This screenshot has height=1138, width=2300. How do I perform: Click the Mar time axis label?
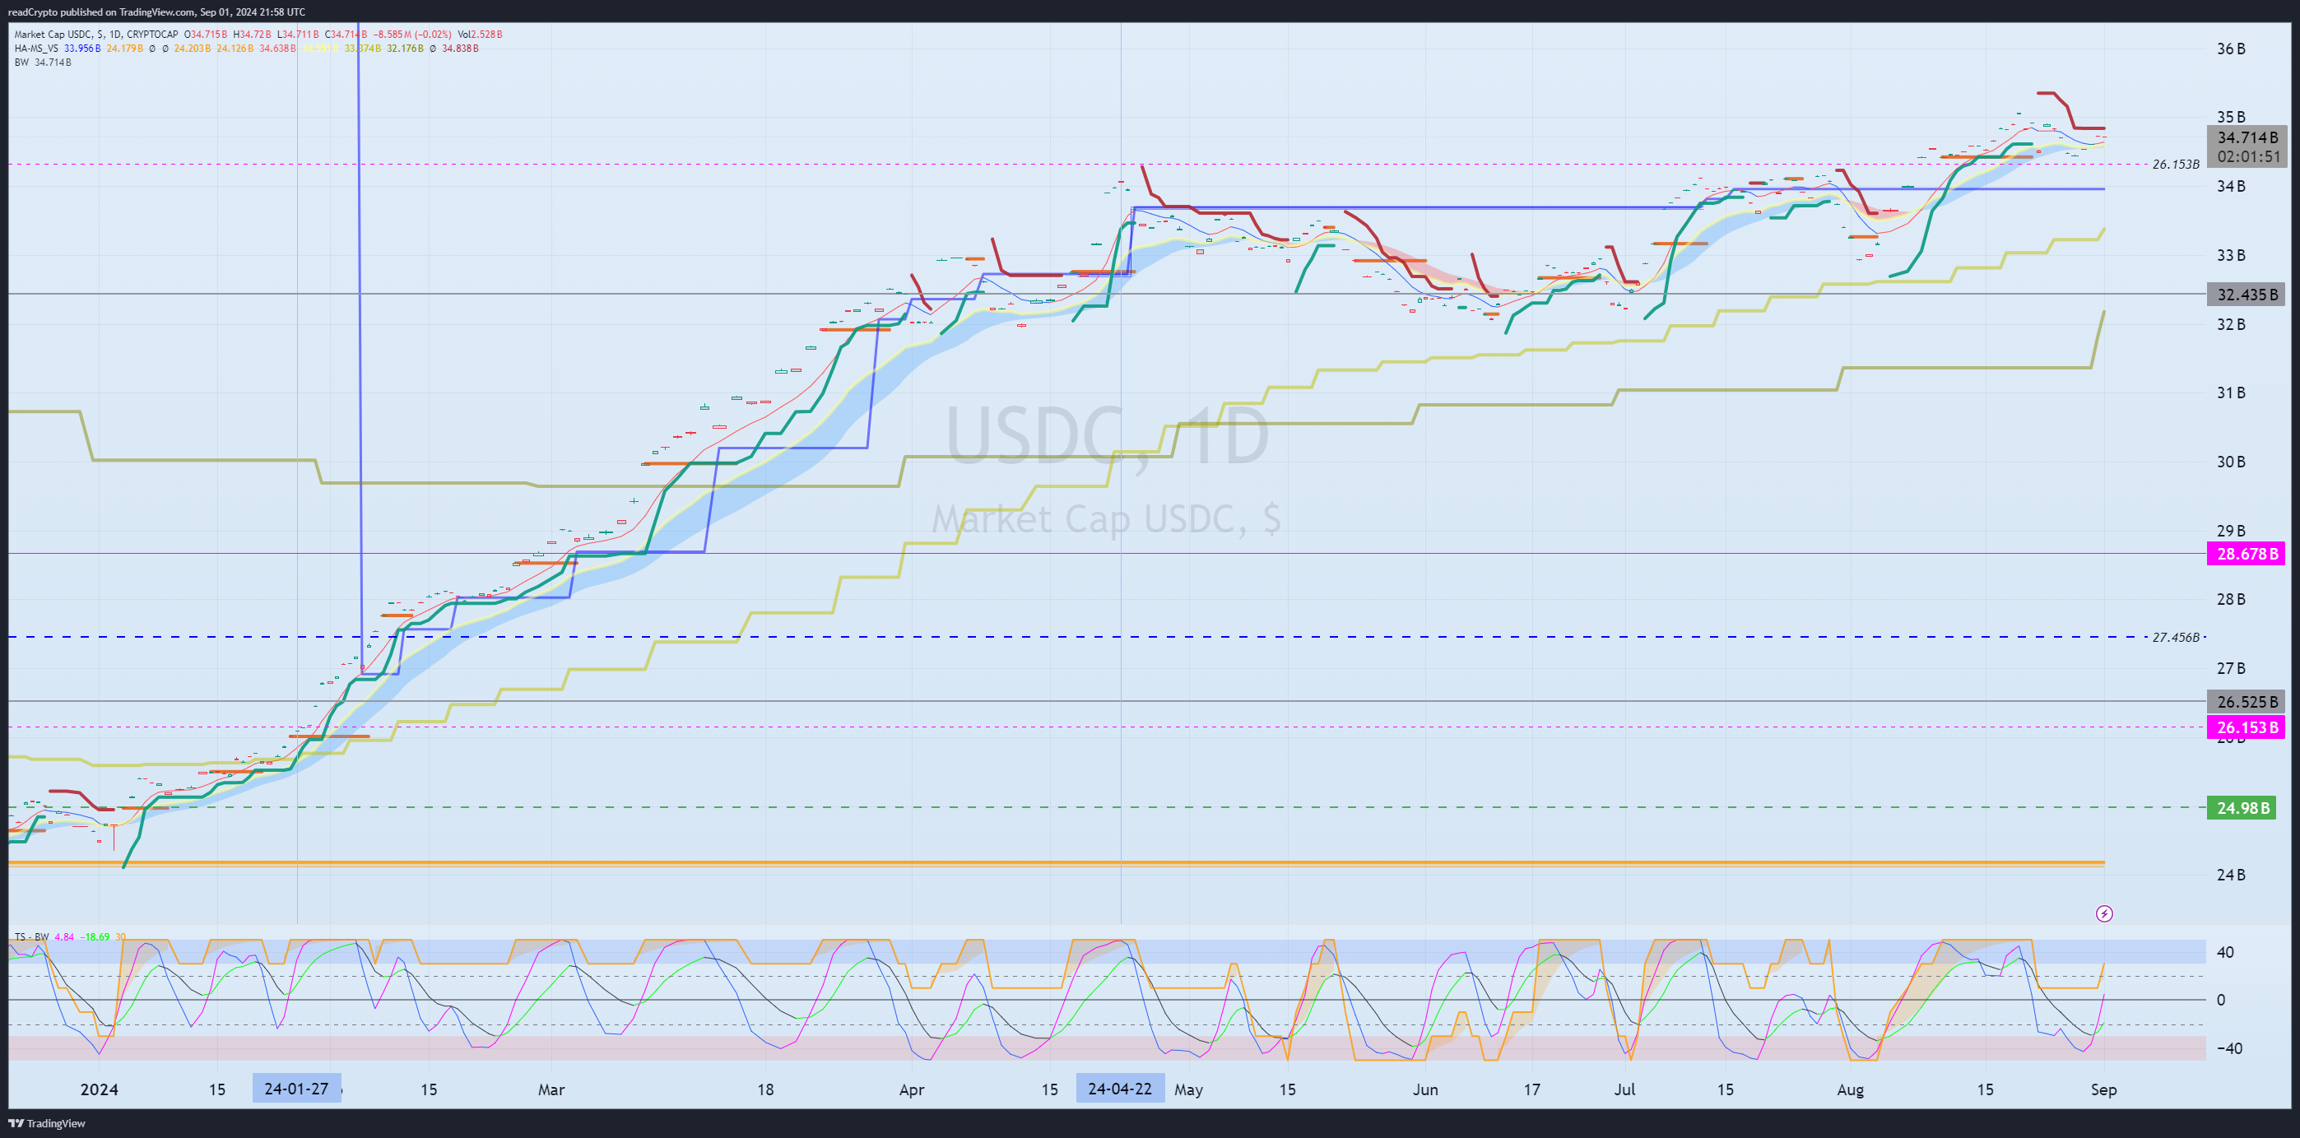[551, 1089]
